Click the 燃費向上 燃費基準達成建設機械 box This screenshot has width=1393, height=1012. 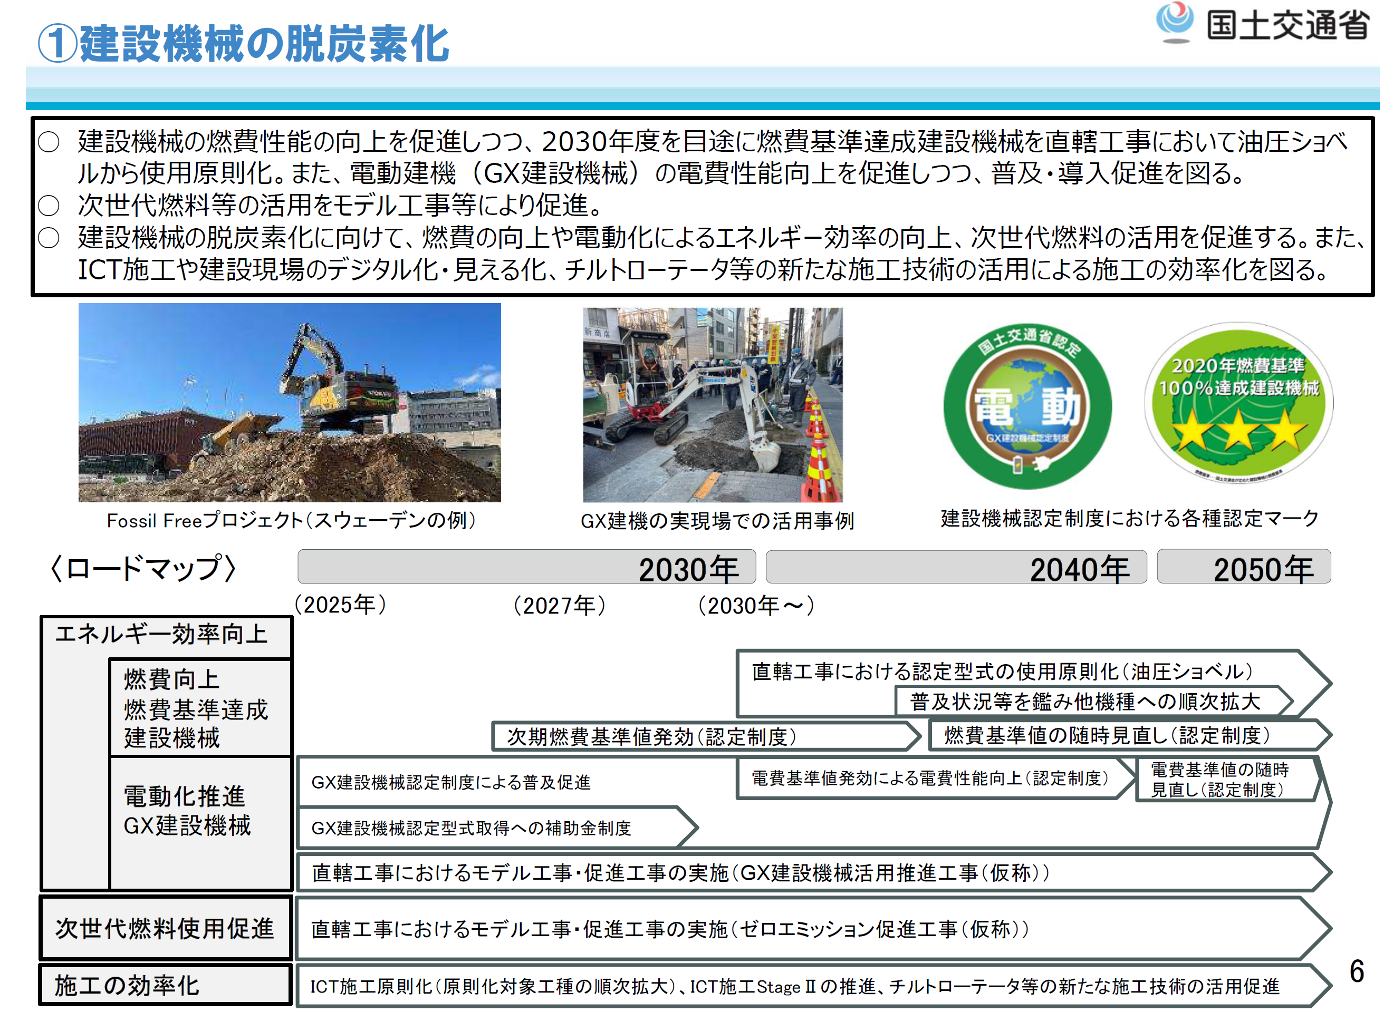pos(200,707)
